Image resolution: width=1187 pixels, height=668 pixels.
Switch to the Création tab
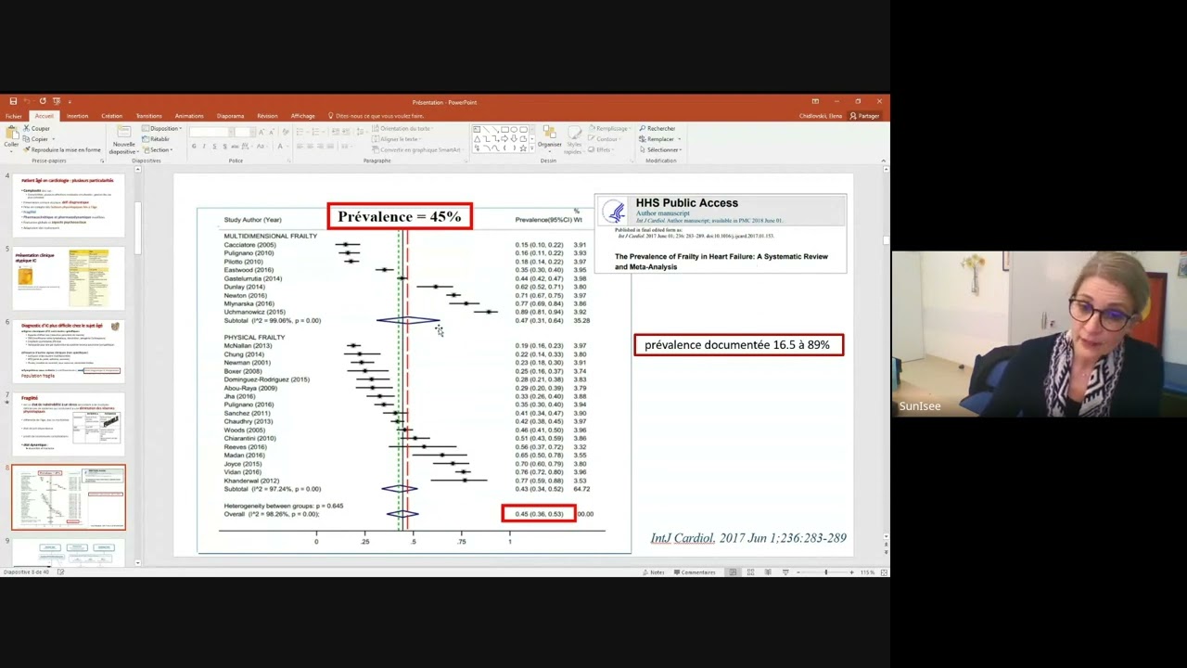[111, 116]
